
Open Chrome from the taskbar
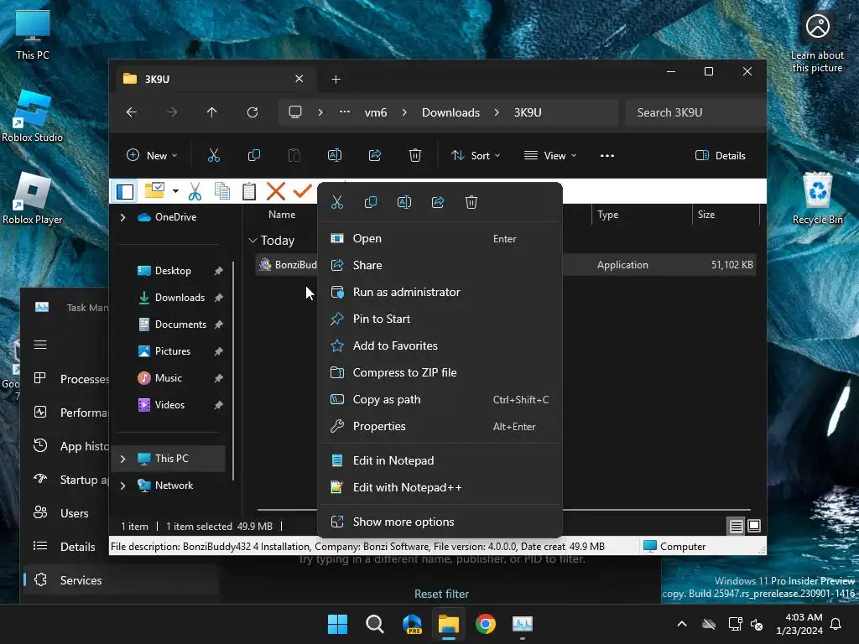(486, 624)
